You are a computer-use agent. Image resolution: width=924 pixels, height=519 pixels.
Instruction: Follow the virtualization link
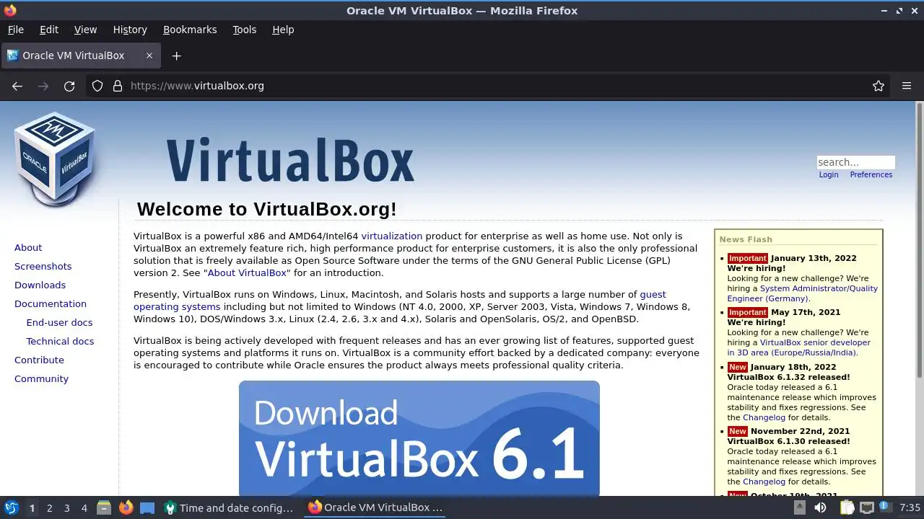click(392, 236)
